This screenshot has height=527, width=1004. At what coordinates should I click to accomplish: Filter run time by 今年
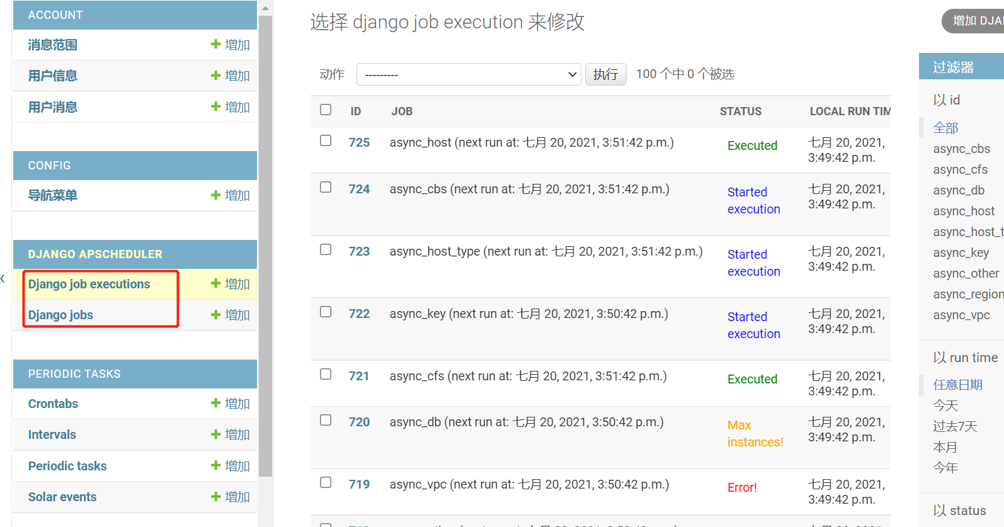945,468
